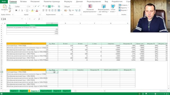Click the Comma Style (000) icon
The height and width of the screenshot is (95, 170).
pos(73,10)
